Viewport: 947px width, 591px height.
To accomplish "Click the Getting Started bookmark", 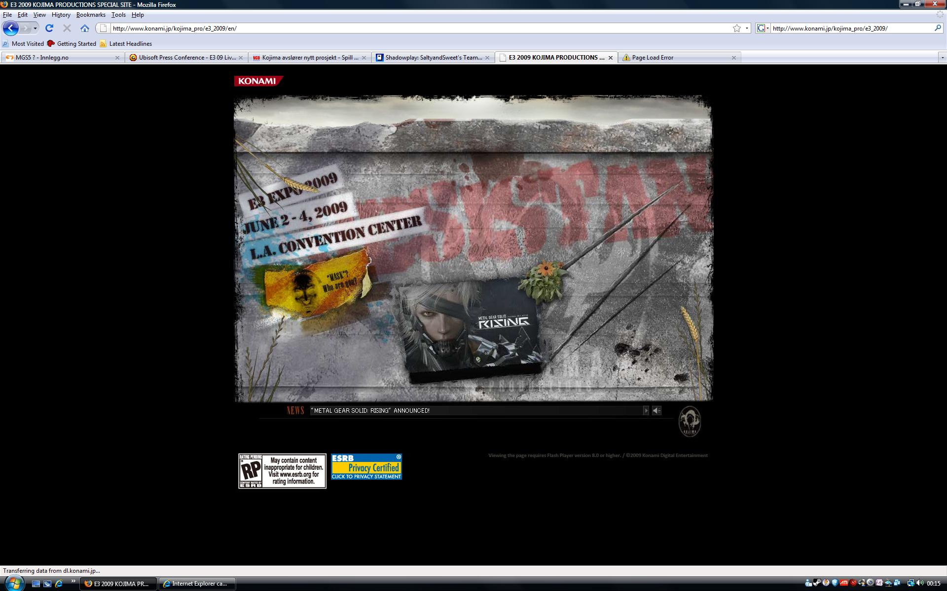I will (72, 44).
